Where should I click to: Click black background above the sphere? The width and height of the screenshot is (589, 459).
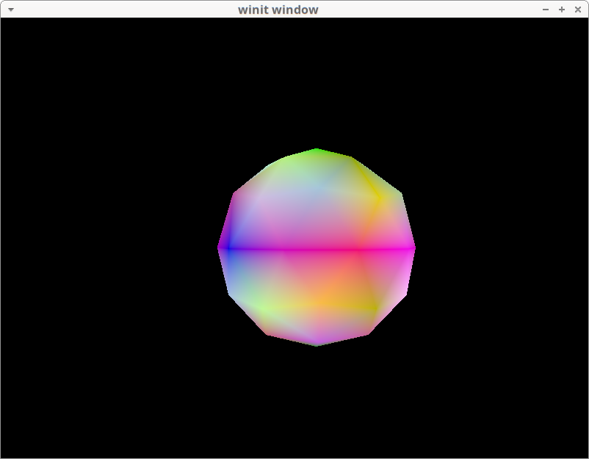(316, 81)
